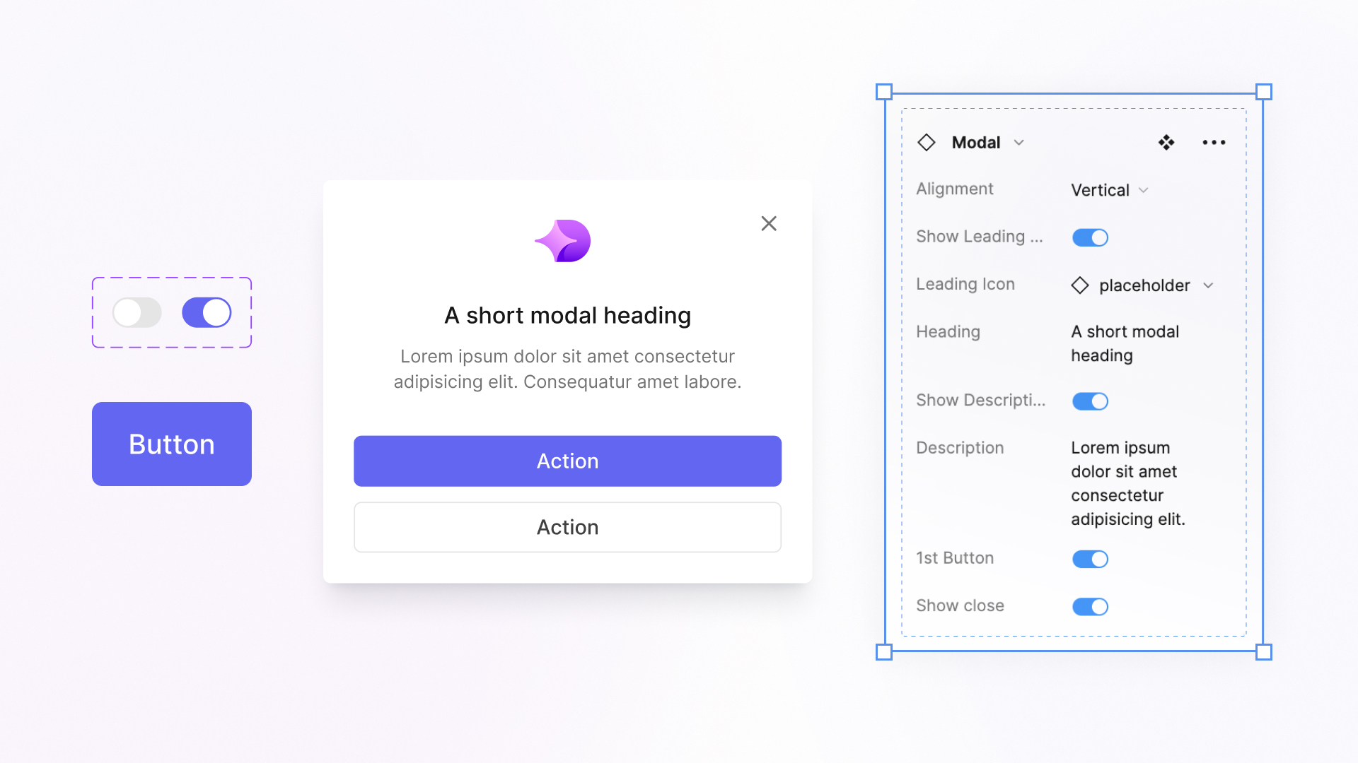
Task: Click the primary Action button
Action: coord(567,460)
